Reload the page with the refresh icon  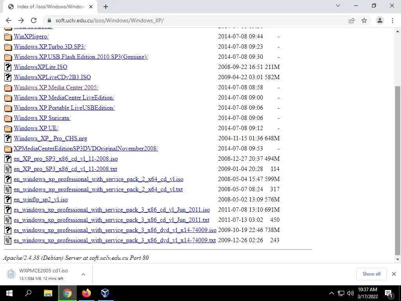click(x=34, y=20)
